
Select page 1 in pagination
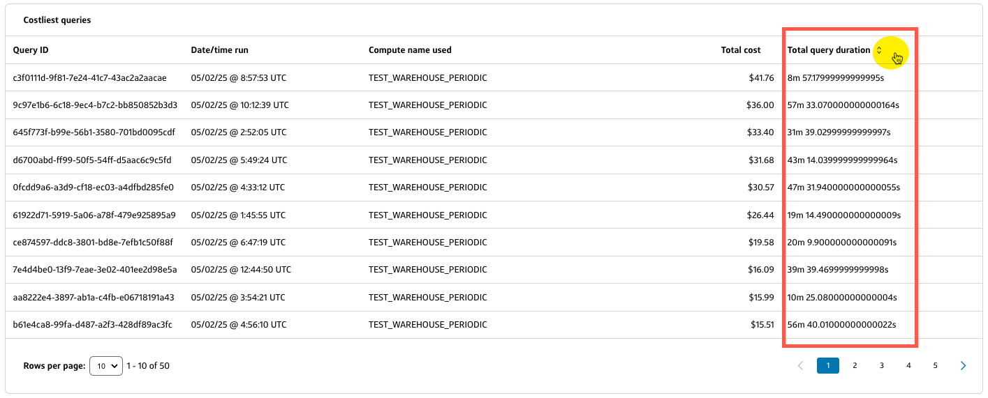pyautogui.click(x=828, y=365)
